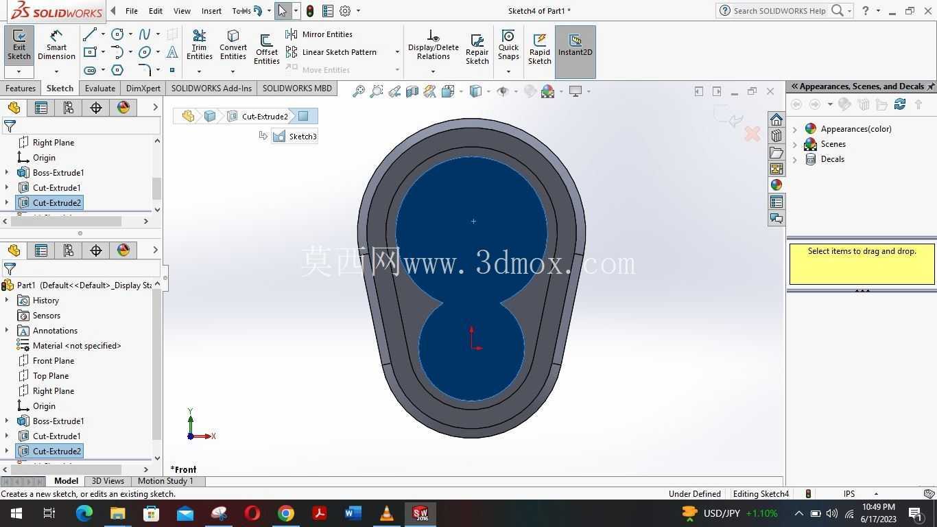The height and width of the screenshot is (527, 937).
Task: Choose the Circle sketch tool
Action: pyautogui.click(x=117, y=34)
